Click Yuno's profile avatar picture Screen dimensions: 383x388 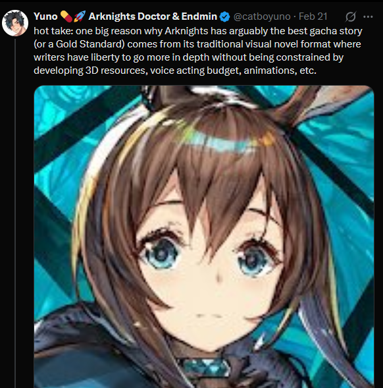[x=15, y=23]
